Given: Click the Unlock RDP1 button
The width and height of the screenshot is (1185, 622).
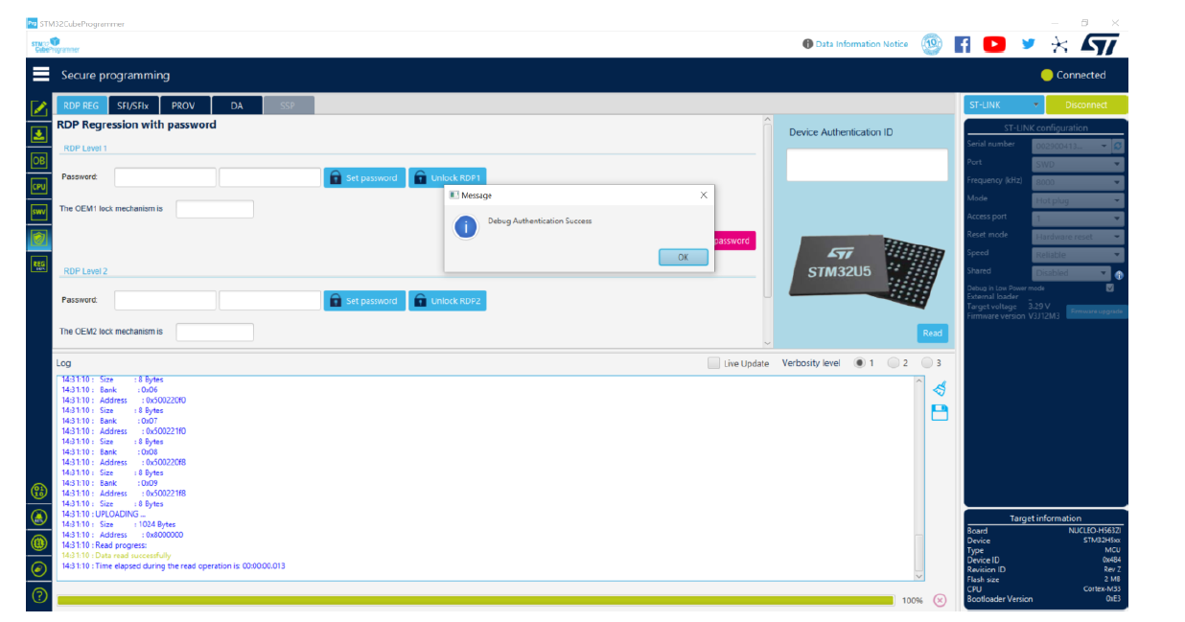Looking at the screenshot, I should (449, 177).
